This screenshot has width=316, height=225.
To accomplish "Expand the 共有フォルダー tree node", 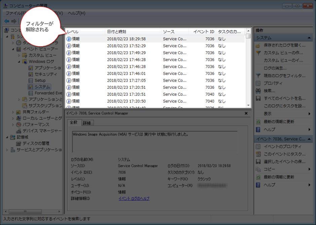I will tap(13, 112).
